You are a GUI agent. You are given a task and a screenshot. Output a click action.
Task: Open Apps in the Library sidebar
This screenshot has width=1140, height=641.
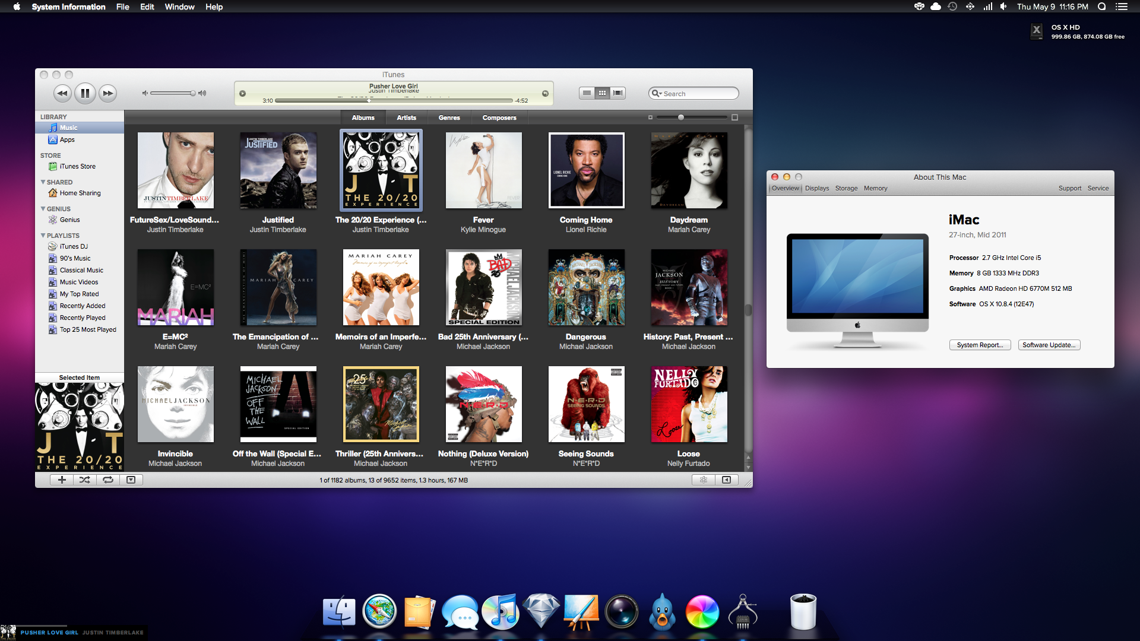(x=80, y=139)
